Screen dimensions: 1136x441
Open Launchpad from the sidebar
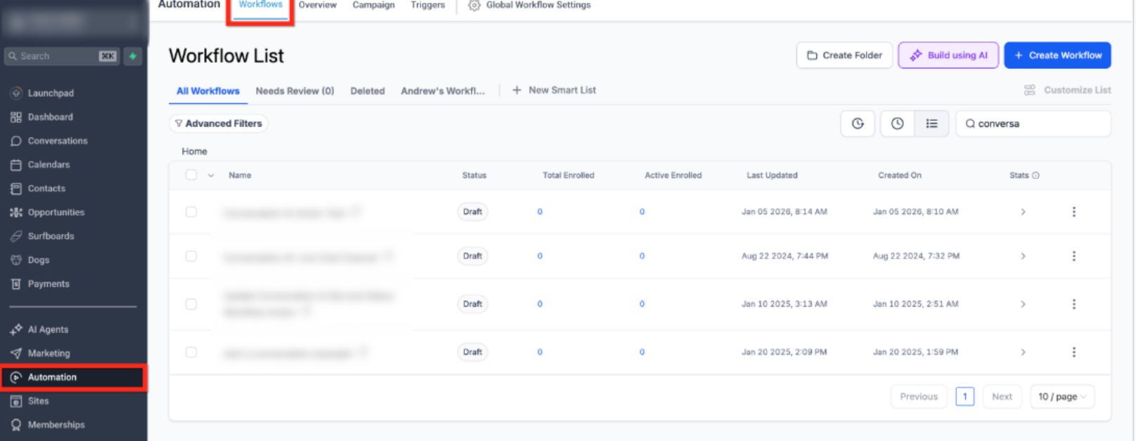tap(42, 93)
